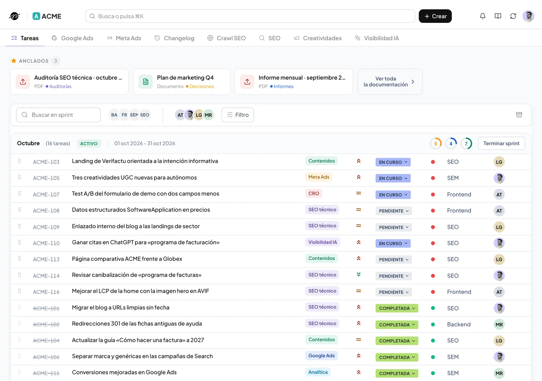Screen dimensions: 542x381
Task: Click document icon on Plan de marketing Q4
Action: (x=146, y=82)
